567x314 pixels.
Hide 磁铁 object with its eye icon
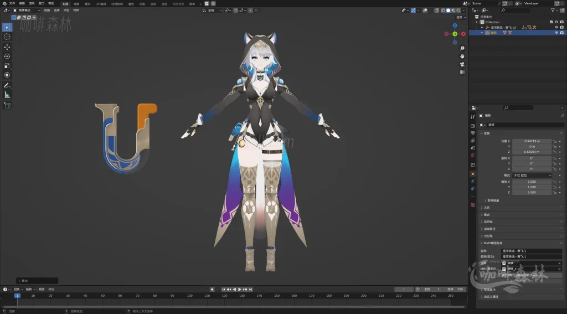556,33
